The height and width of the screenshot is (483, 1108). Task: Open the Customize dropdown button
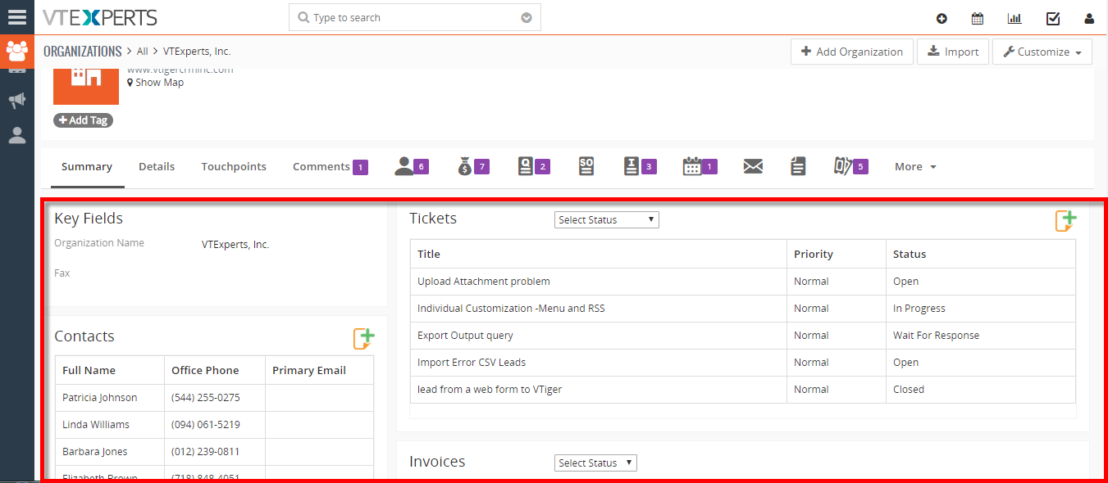1042,52
